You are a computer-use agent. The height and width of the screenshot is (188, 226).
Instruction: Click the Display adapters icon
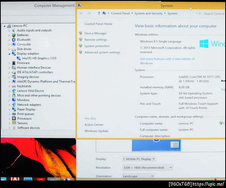point(14,54)
